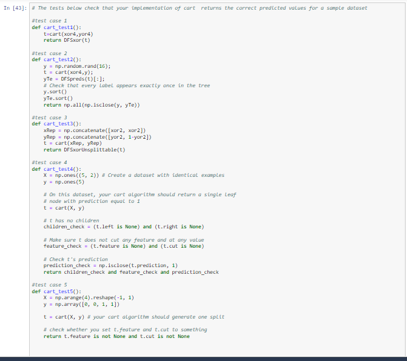Place cursor on 'def cart_test5():' line
This screenshot has height=361, width=407.
point(56,291)
